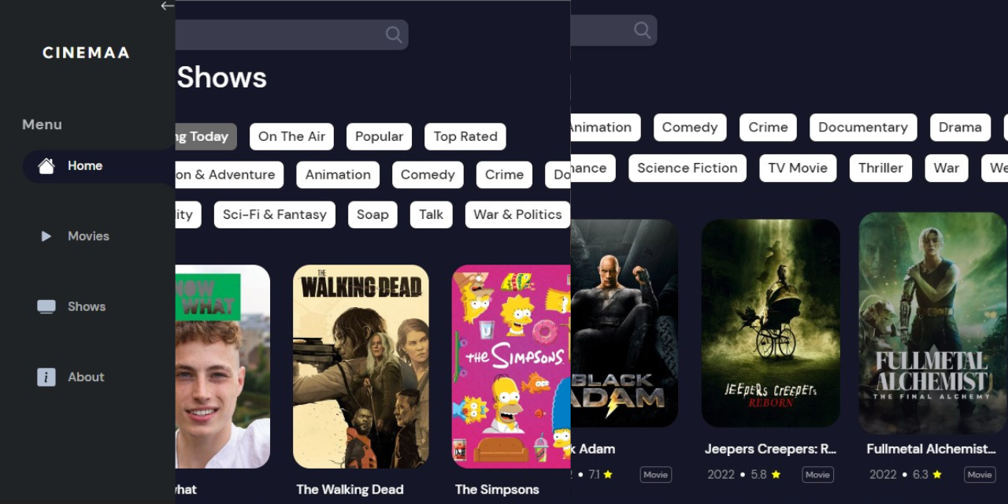Open The Walking Dead poster
1008x504 pixels.
coord(361,367)
